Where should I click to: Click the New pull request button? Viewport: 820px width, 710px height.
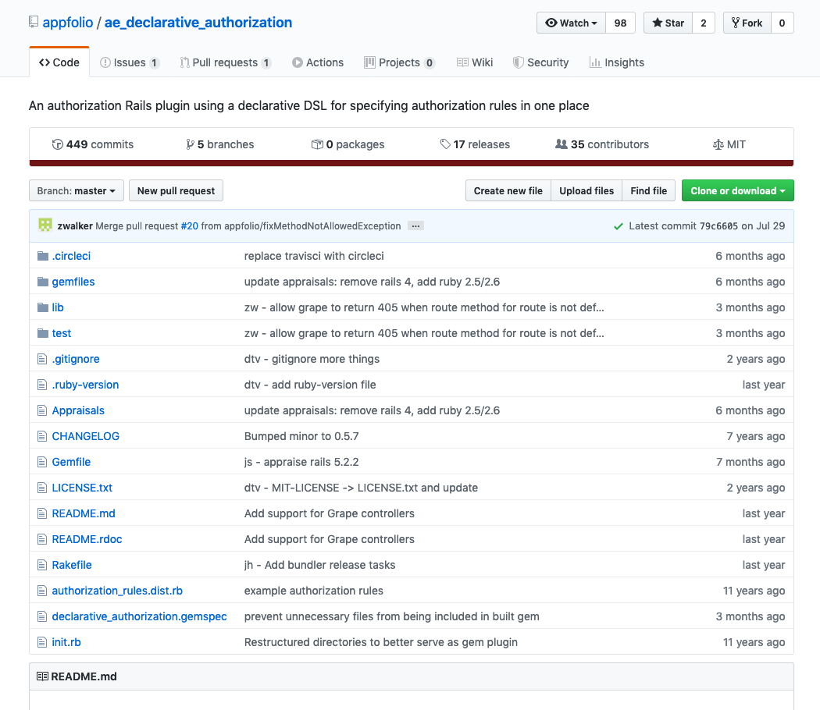[176, 190]
